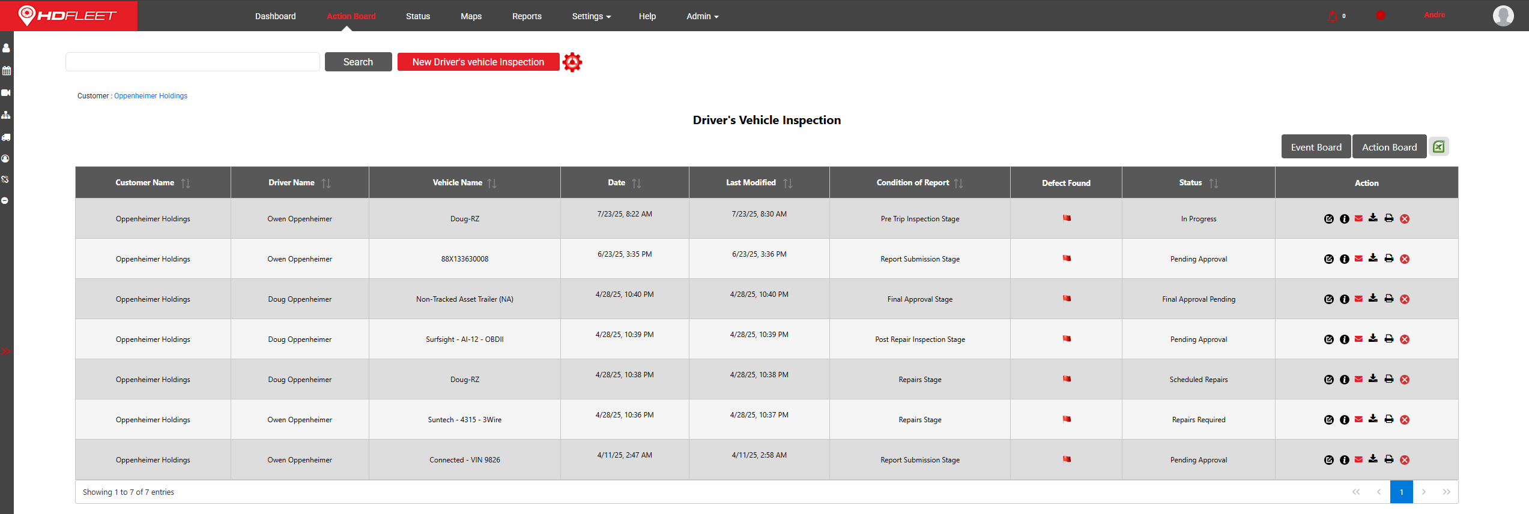Open the driver account circle sidebar icon

5,159
